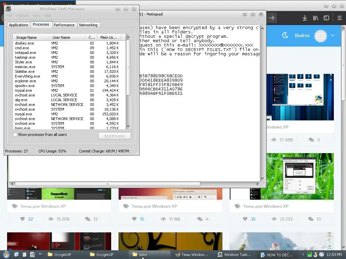The width and height of the screenshot is (346, 259).
Task: Open the Options menu in Task Manager
Action: tap(22, 16)
